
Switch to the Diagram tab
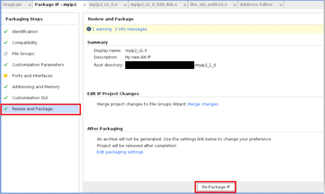(x=12, y=5)
